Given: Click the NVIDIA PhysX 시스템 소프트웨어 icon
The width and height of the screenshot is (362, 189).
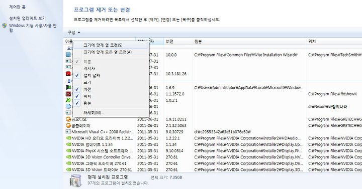Looking at the screenshot, I should click(68, 151).
